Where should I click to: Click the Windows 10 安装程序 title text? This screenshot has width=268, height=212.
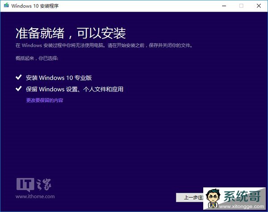tap(35, 6)
